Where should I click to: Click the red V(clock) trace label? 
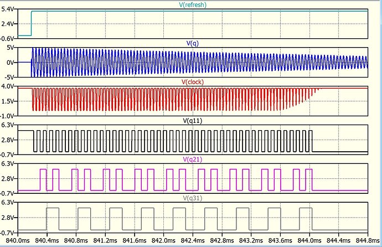coord(192,82)
